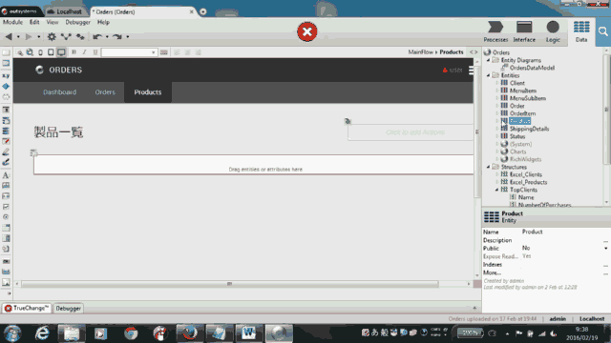Click the Windows Start button
This screenshot has width=611, height=343.
coord(12,333)
